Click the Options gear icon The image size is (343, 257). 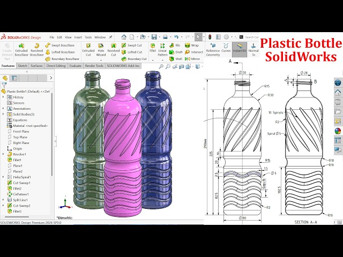click(x=226, y=37)
